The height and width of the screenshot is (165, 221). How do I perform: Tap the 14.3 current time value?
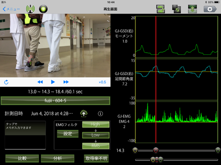click(120, 151)
